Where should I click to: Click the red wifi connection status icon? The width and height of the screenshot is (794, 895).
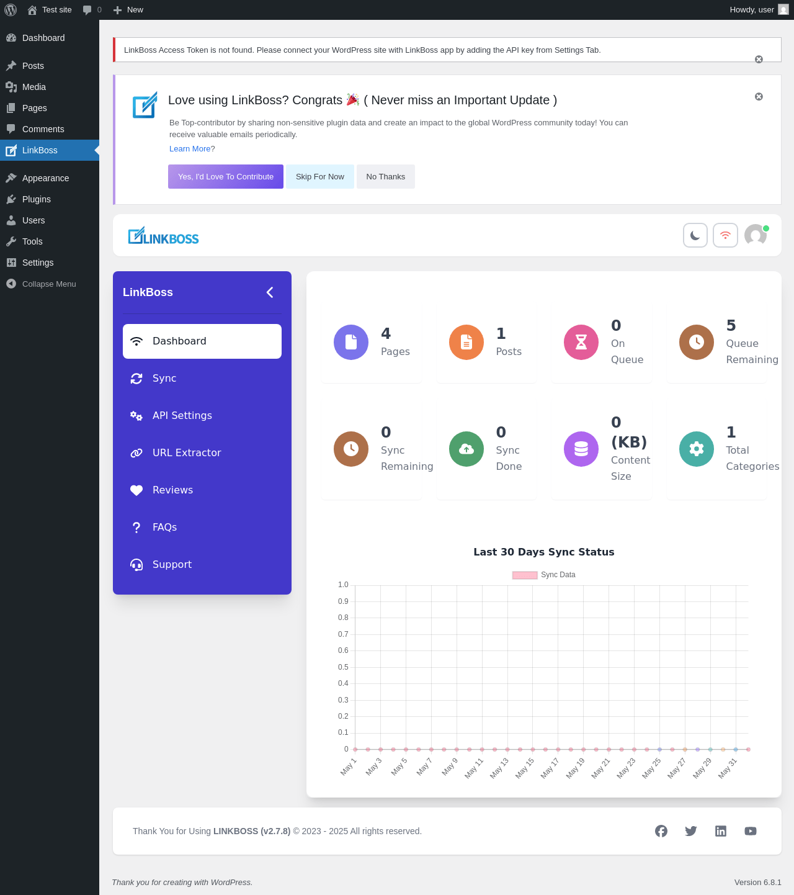point(725,235)
